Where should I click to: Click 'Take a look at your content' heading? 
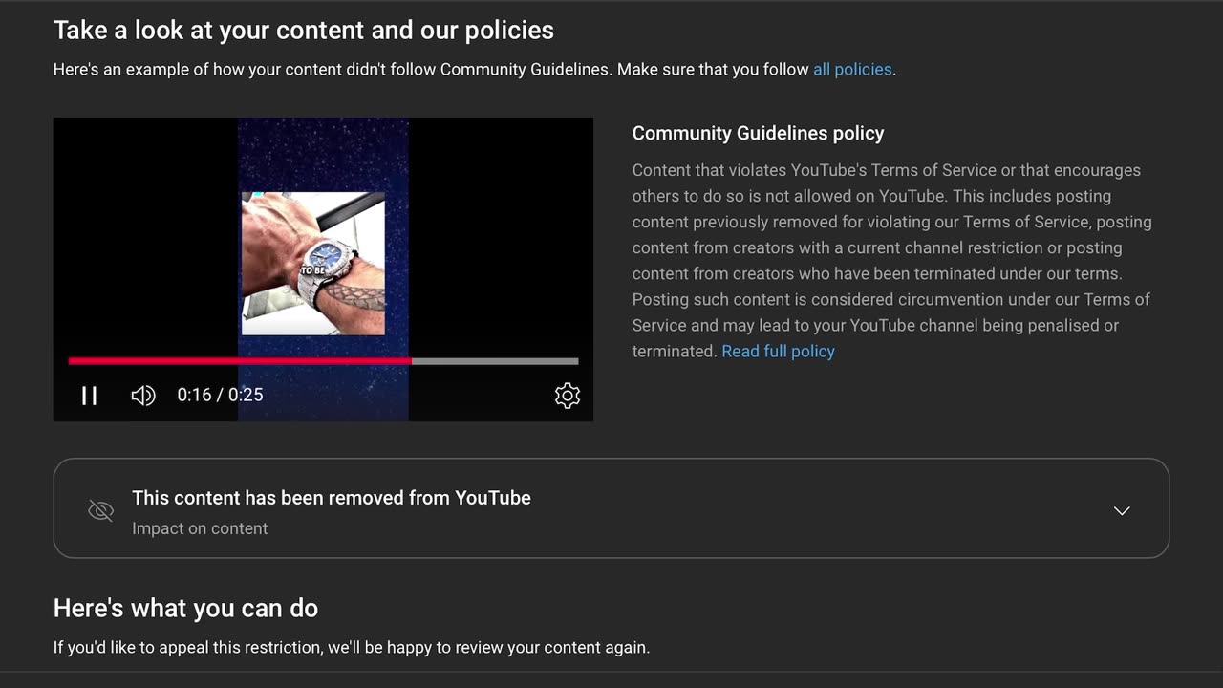pyautogui.click(x=304, y=30)
